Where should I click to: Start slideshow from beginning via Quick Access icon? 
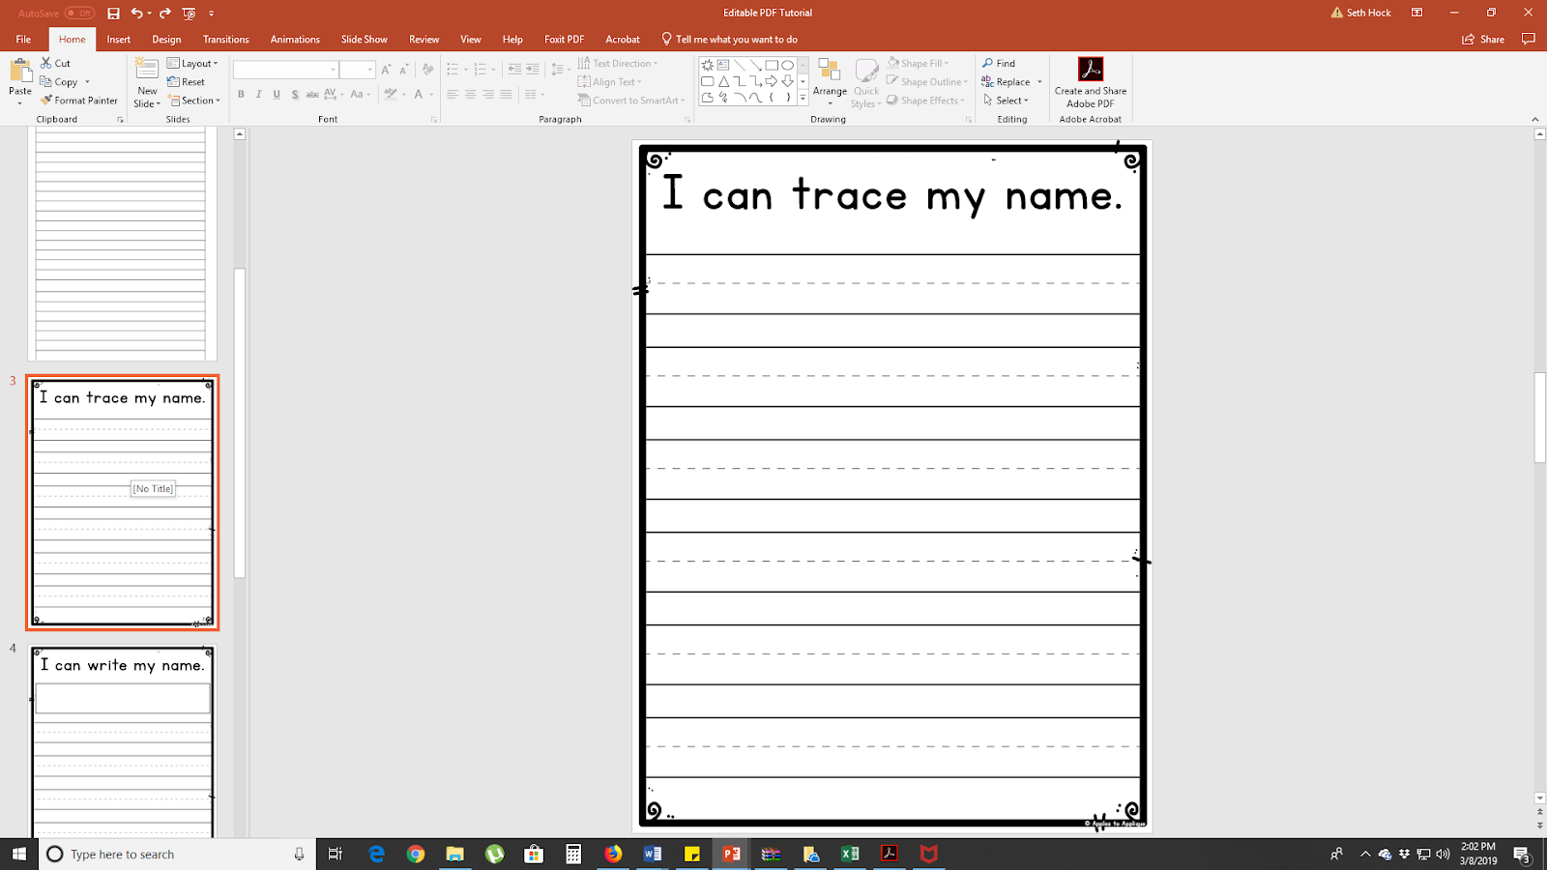(189, 13)
